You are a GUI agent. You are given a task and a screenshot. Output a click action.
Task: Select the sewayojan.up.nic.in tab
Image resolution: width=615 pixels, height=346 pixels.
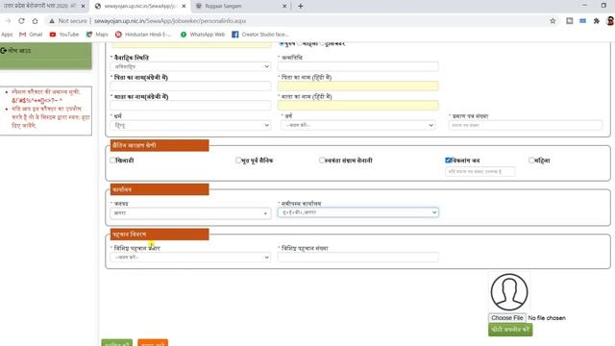tap(139, 6)
